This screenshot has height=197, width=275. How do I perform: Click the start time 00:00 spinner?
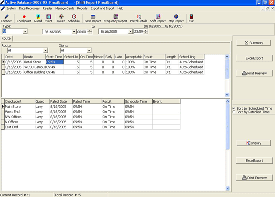click(x=90, y=32)
